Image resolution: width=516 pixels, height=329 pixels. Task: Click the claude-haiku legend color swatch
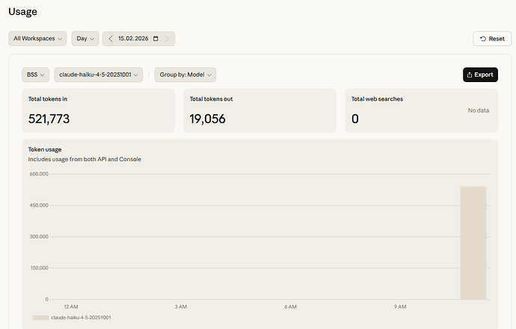[x=40, y=318]
